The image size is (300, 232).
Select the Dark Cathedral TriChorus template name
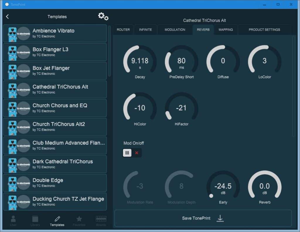63,161
